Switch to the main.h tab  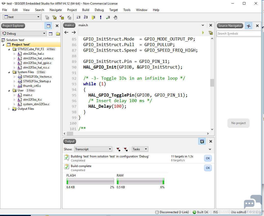(83, 25)
